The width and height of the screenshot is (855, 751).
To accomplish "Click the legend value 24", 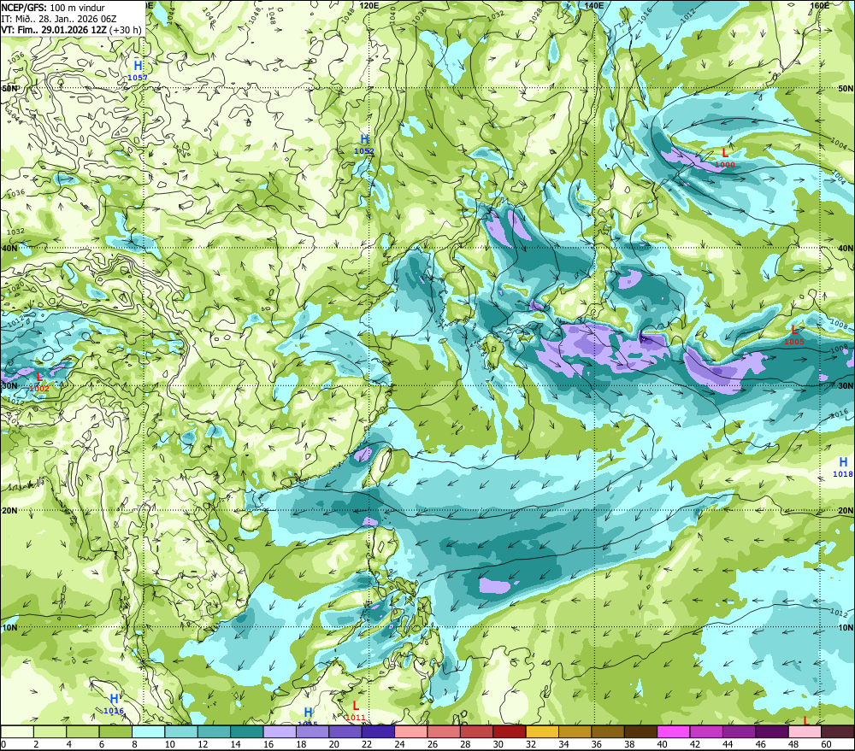I will (x=399, y=744).
